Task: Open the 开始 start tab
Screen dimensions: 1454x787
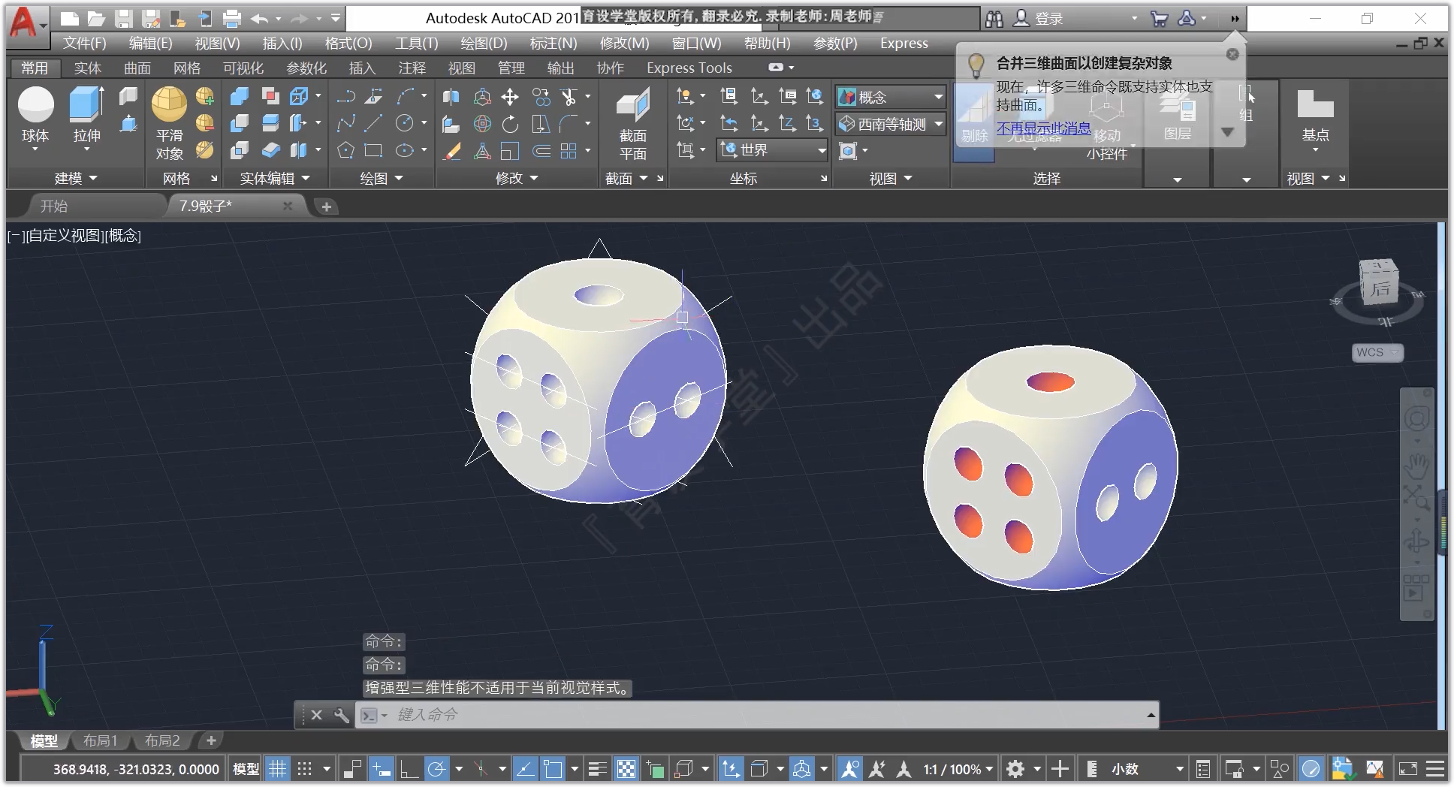Action: pos(54,206)
